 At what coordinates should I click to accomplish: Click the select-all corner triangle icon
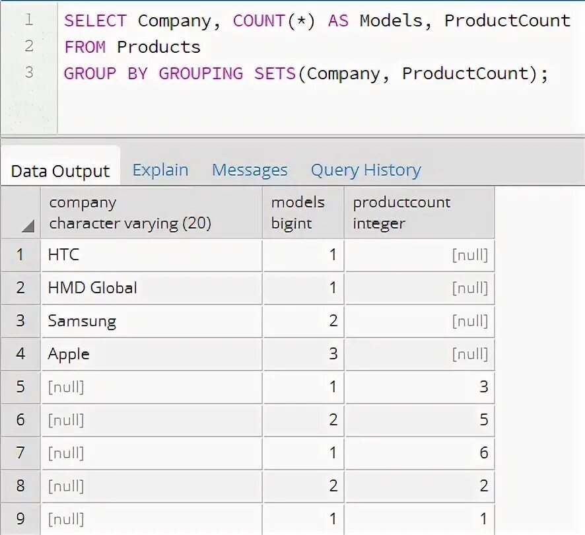point(27,227)
